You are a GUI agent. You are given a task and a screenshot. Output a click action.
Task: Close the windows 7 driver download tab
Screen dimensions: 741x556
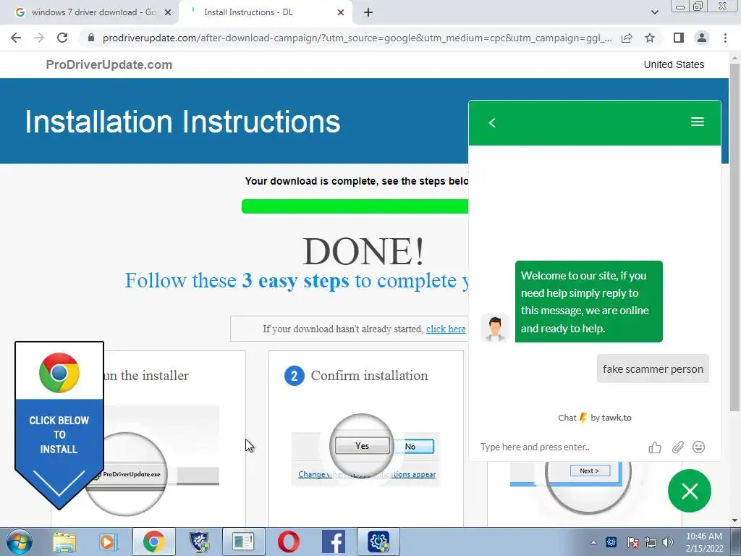pyautogui.click(x=168, y=12)
